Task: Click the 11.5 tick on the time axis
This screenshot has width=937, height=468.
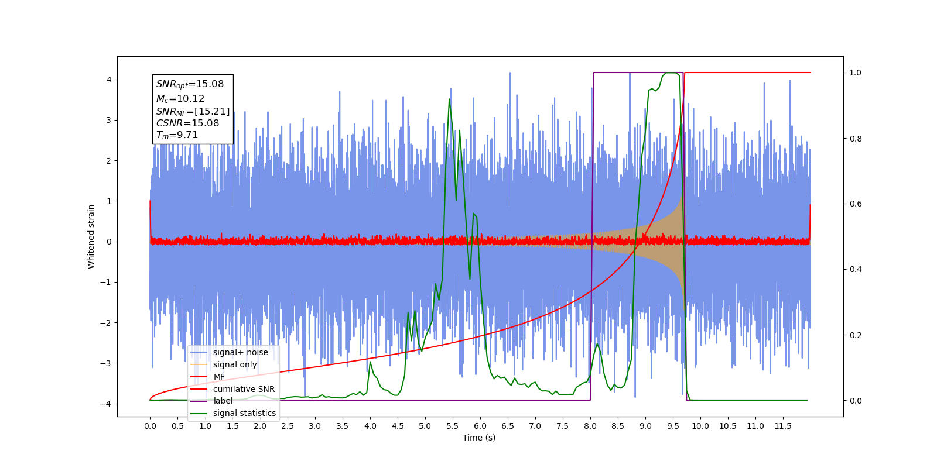Action: point(783,426)
